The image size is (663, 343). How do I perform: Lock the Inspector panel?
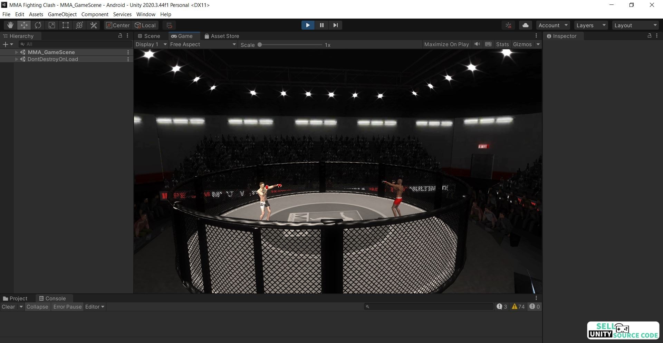click(649, 36)
